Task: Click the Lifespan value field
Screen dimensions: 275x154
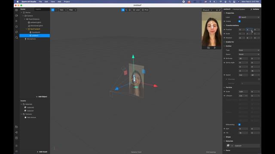Action: [243, 96]
